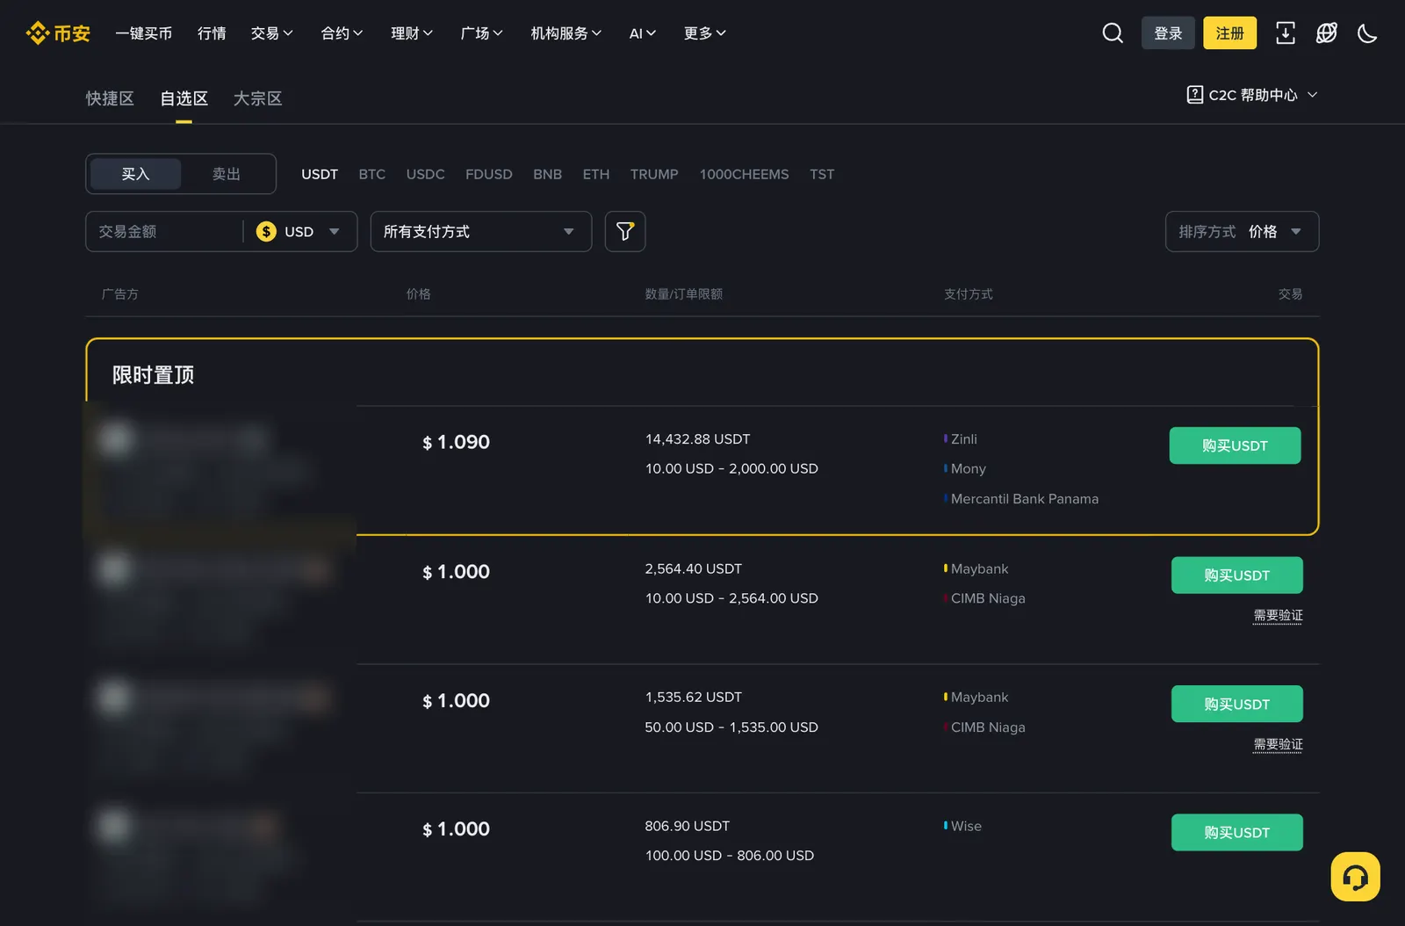1405x926 pixels.
Task: Open the 排序方式 价格 dropdown
Action: click(1242, 232)
